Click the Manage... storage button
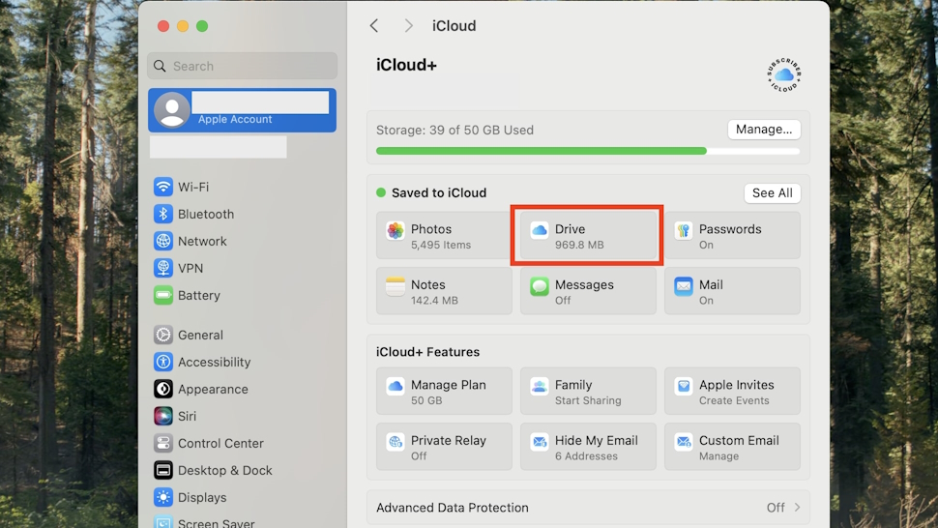 click(764, 130)
